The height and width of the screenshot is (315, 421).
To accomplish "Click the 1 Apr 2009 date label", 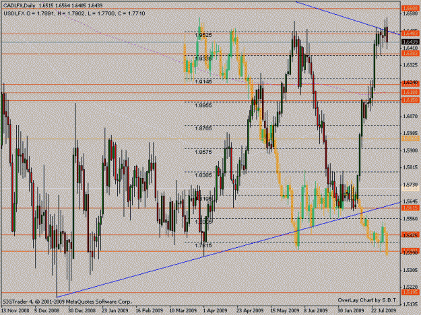I will pyautogui.click(x=215, y=310).
